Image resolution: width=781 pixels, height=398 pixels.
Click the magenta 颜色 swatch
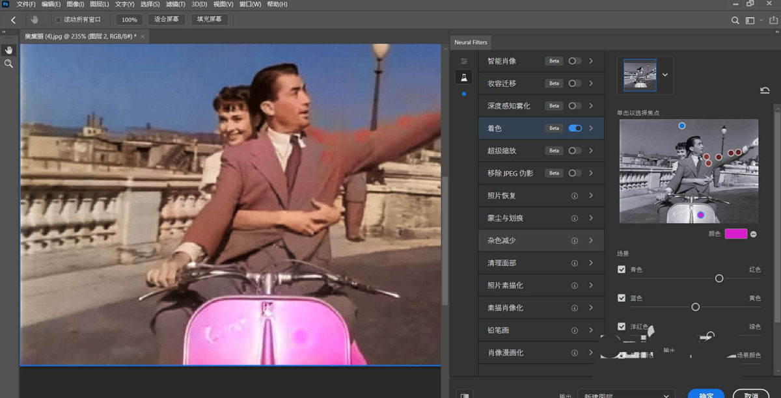point(735,234)
